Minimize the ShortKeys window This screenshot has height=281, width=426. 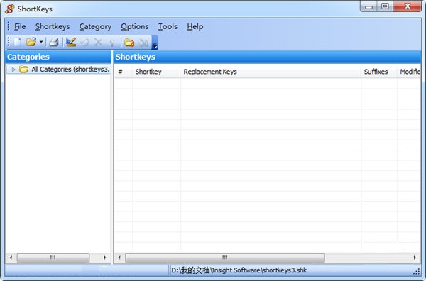click(x=368, y=6)
